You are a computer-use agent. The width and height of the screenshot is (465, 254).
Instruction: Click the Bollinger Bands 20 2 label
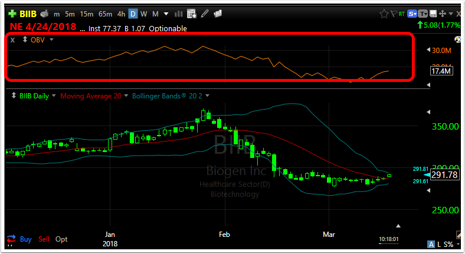(x=167, y=96)
